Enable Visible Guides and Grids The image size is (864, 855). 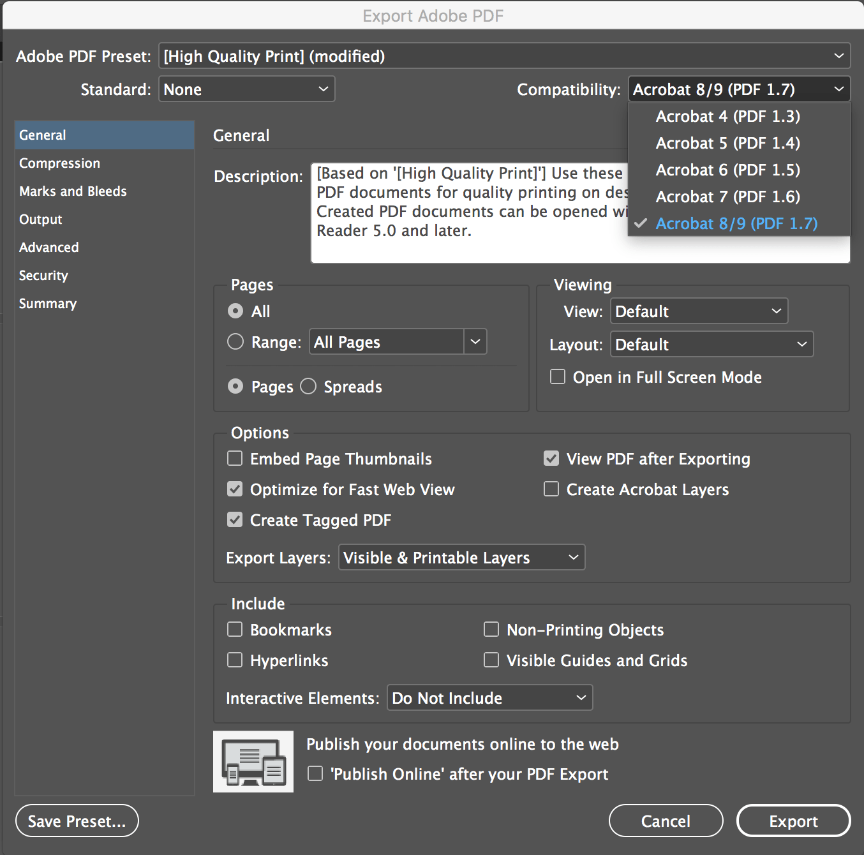click(491, 660)
